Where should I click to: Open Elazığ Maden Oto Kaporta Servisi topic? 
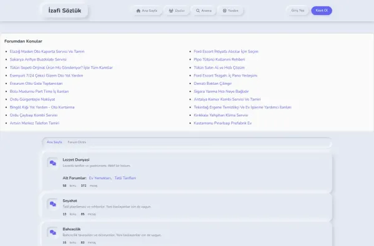47,52
